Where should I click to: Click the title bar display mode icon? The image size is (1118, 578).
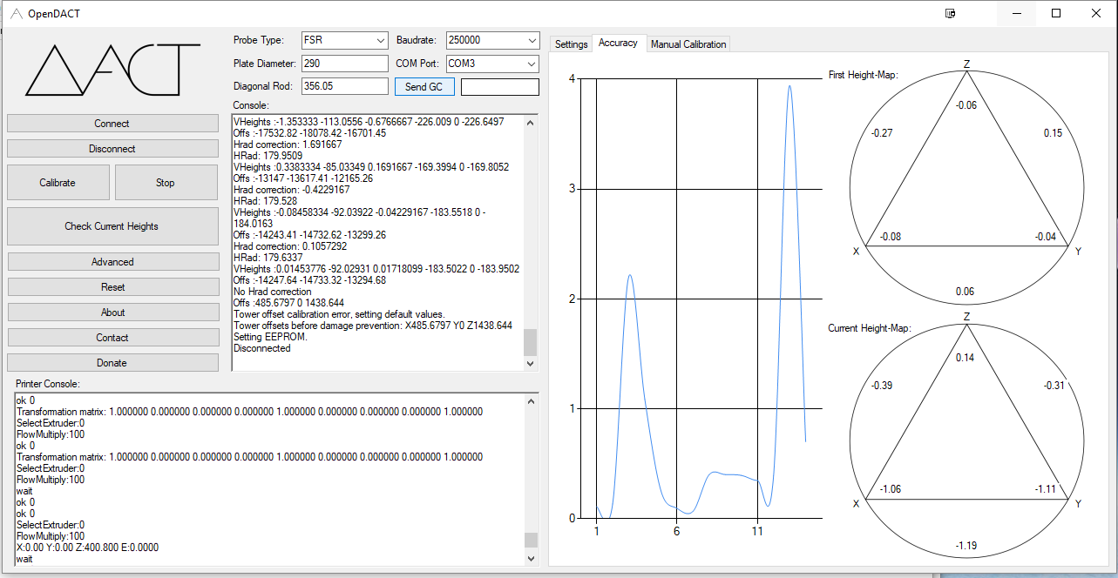pyautogui.click(x=950, y=14)
